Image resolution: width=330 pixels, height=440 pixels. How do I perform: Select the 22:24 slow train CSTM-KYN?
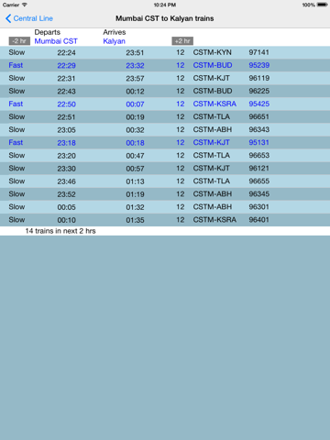pyautogui.click(x=165, y=52)
